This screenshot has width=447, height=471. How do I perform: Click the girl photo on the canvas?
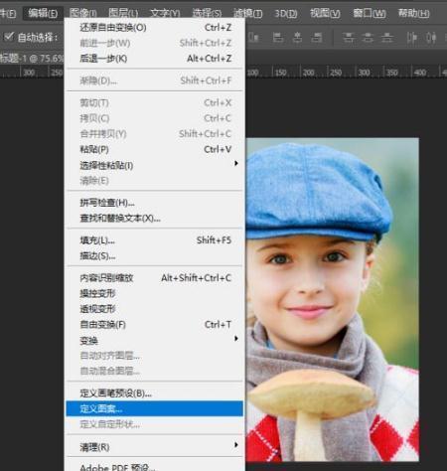point(332,300)
